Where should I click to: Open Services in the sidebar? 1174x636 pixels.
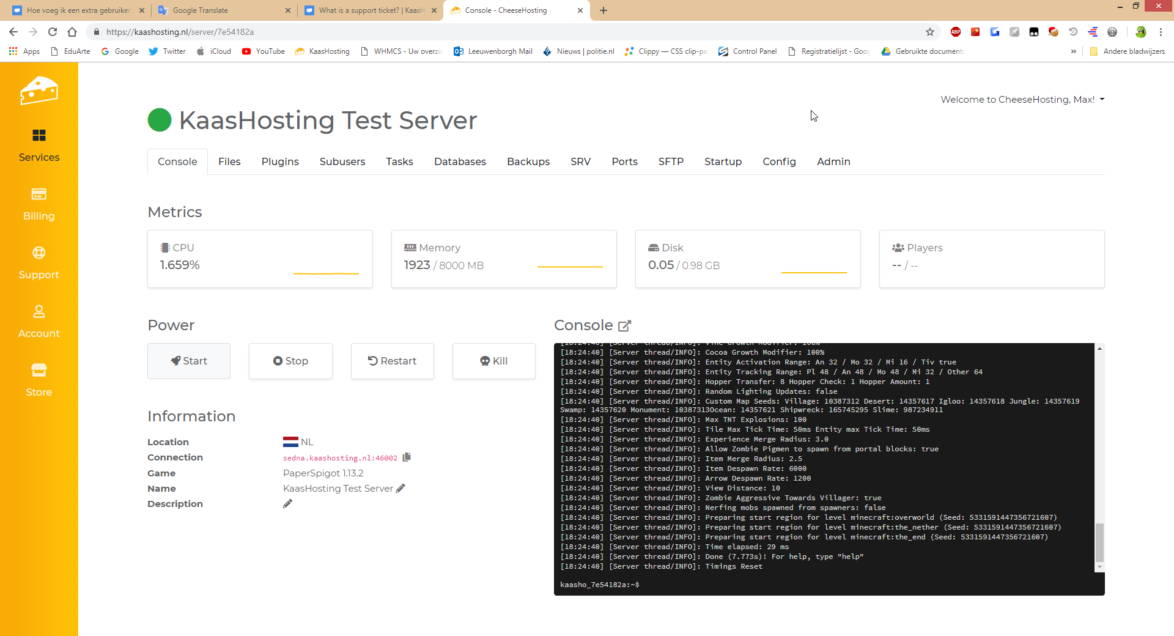pyautogui.click(x=39, y=145)
